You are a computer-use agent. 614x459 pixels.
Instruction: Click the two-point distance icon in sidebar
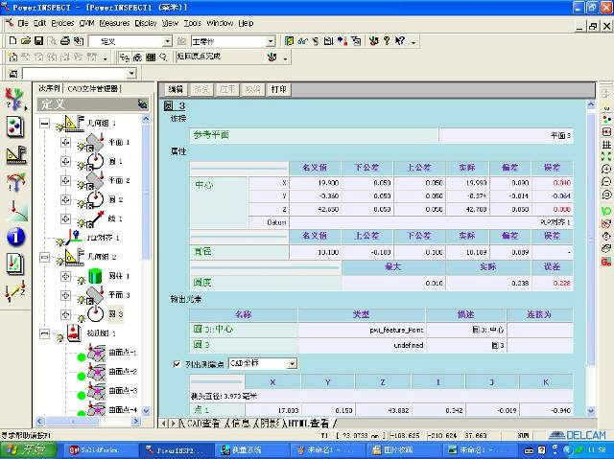click(15, 291)
